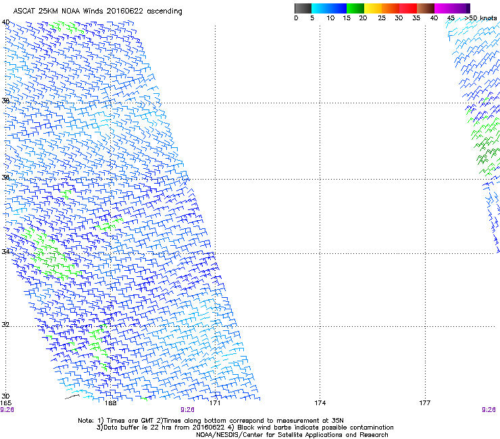Viewport: 500px width, 439px height.
Task: Click the longitude axis label '165'
Action: [x=5, y=403]
